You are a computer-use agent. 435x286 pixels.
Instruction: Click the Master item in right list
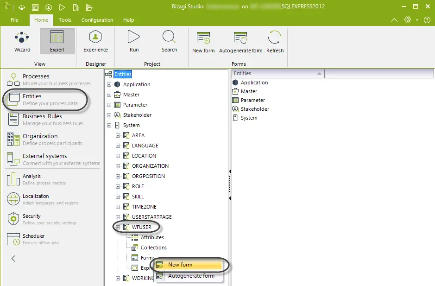point(249,91)
